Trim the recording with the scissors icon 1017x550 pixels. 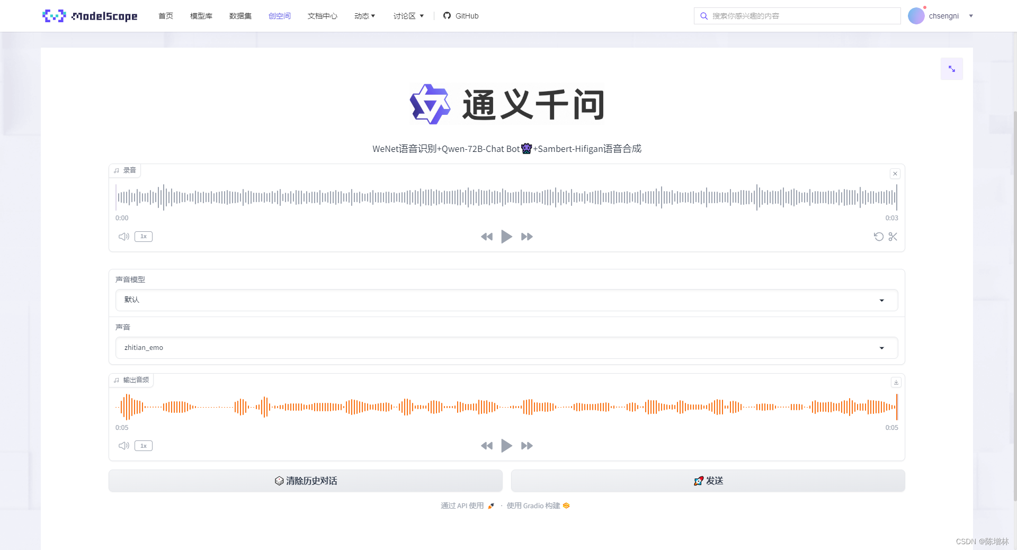pos(893,237)
